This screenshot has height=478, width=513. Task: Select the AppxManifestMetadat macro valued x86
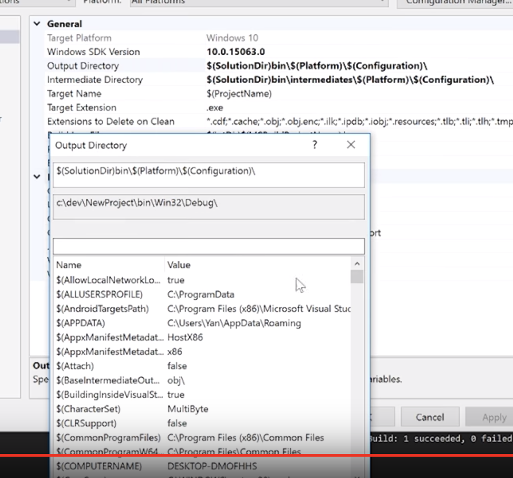click(x=110, y=352)
